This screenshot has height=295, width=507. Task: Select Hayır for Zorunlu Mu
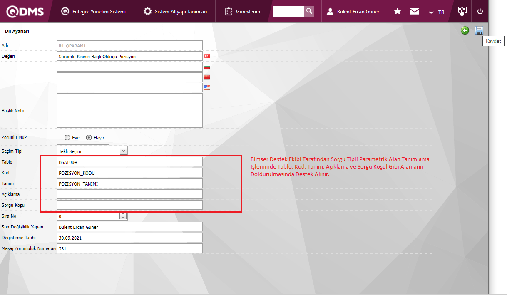pyautogui.click(x=89, y=138)
